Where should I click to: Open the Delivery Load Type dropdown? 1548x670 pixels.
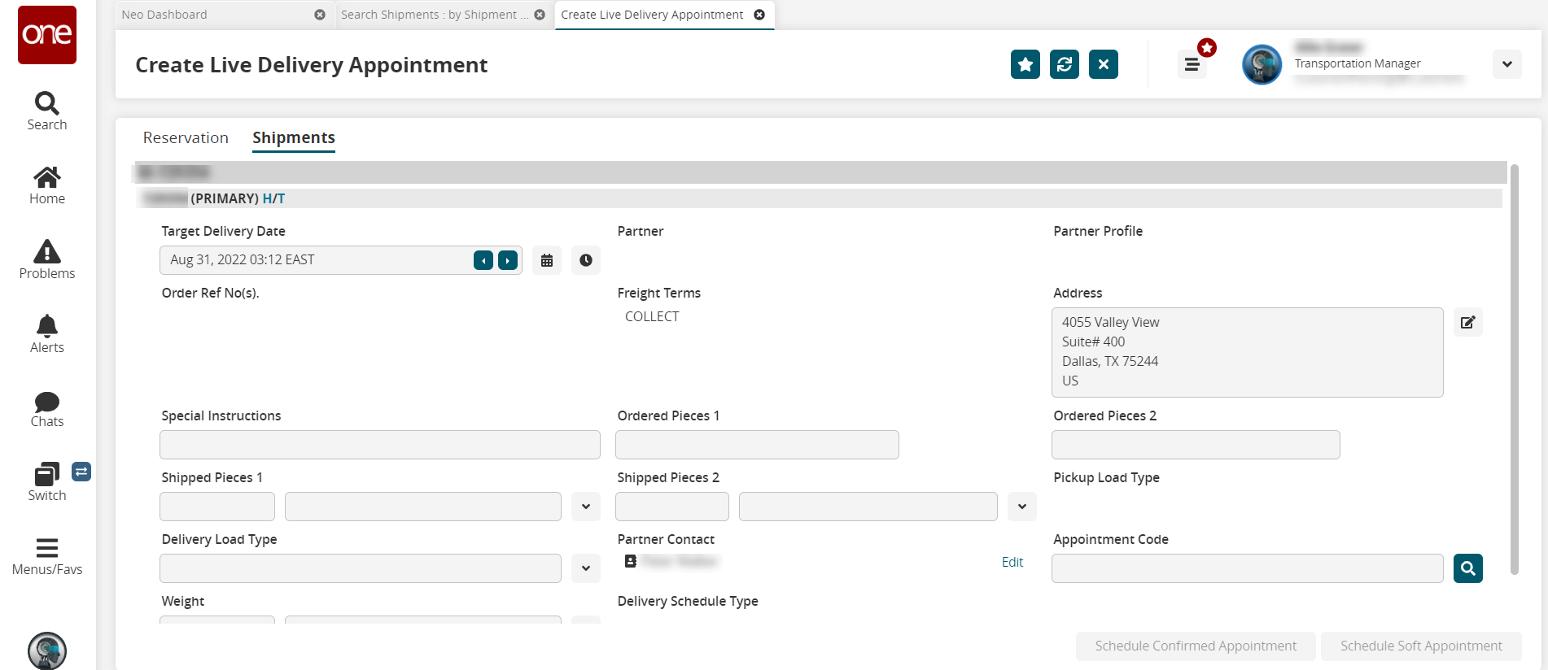(585, 568)
